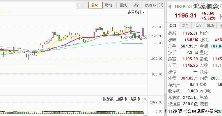Viewport: 222px width, 116px height.
Task: Open 设置均线 moving average settings
Action: pyautogui.click(x=136, y=12)
